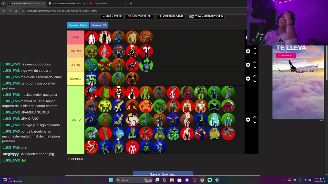328x184 pixels.
Task: Open Settings gear app from taskbar
Action: [x=217, y=180]
